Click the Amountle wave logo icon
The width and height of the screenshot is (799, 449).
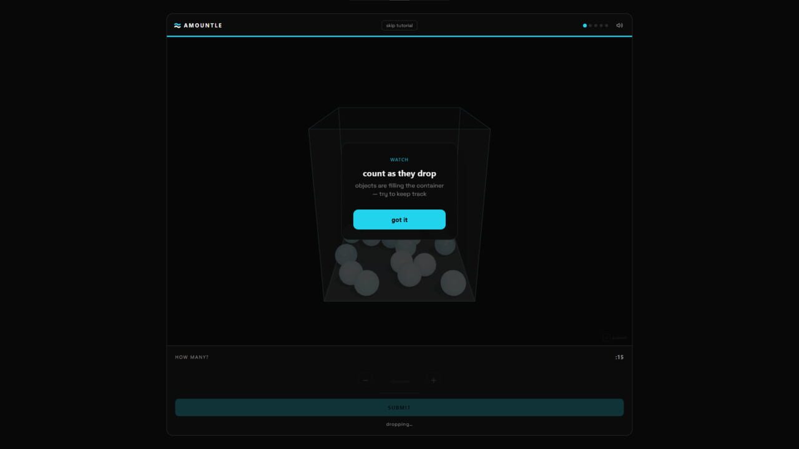coord(177,26)
